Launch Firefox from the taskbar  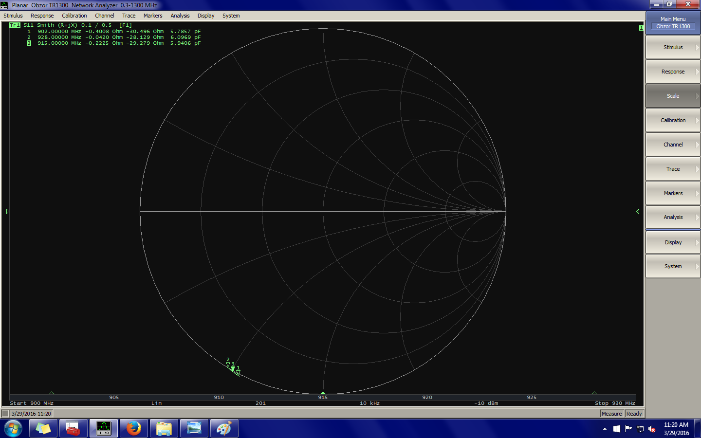tap(133, 428)
